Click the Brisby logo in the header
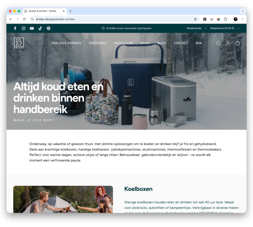253x227 pixels. click(x=19, y=43)
